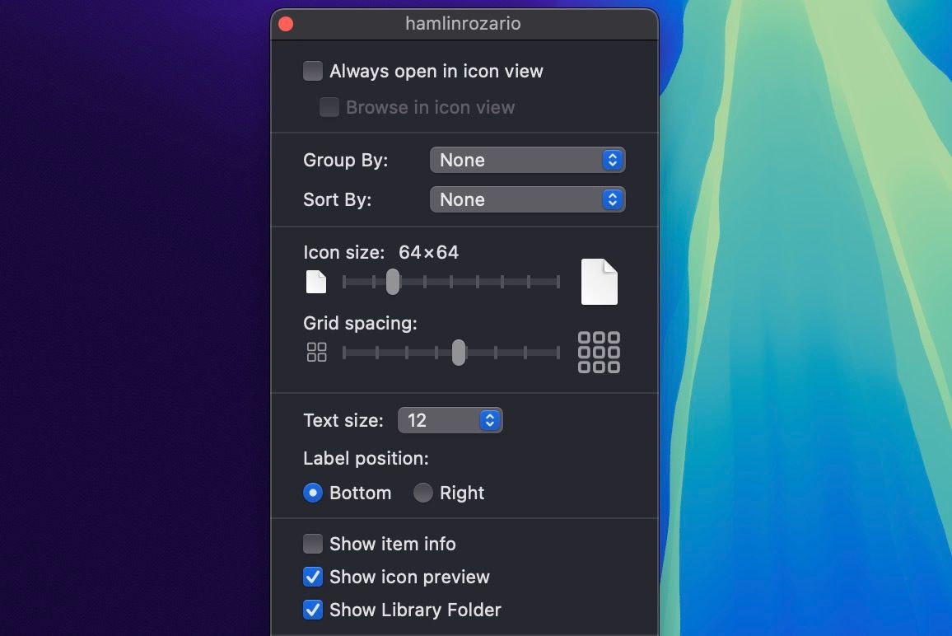Click the Icon size slider handle

coord(392,281)
